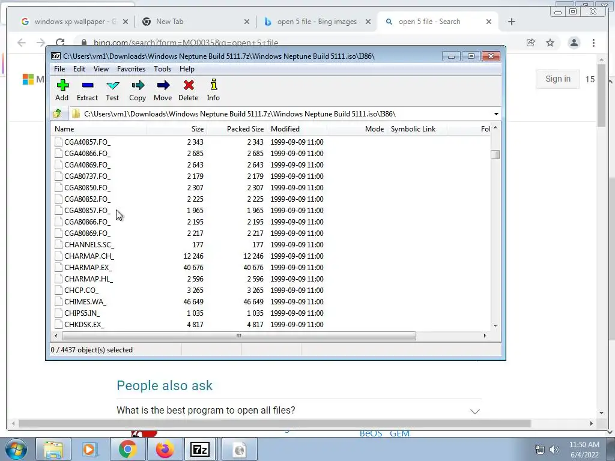
Task: Click the red Delete icon
Action: tap(189, 85)
